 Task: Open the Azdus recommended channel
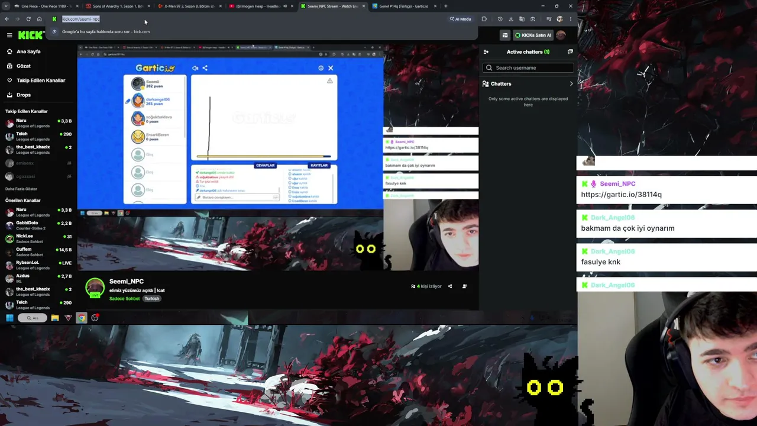(38, 278)
